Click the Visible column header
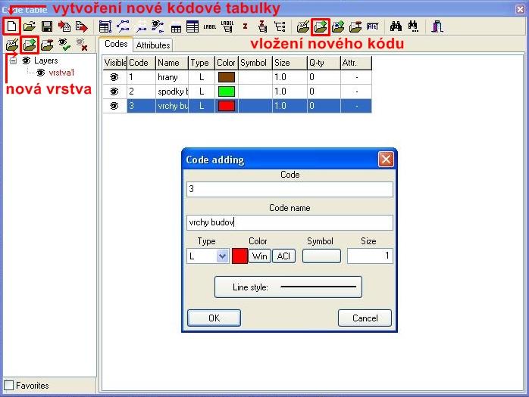Viewport: 529px width, 397px height. pos(115,63)
